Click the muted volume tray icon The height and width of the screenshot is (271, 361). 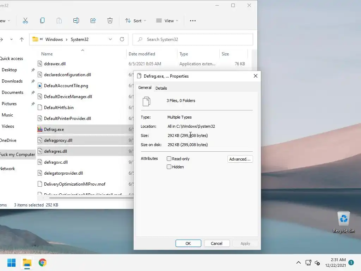click(x=317, y=263)
